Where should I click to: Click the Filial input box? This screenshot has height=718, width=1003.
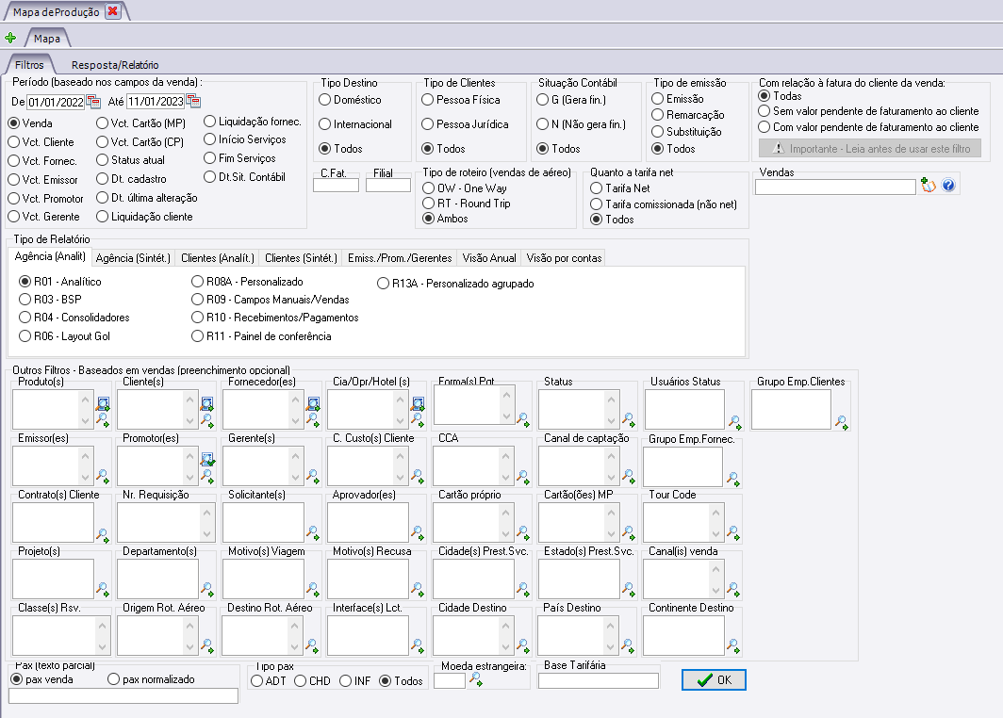pos(388,186)
